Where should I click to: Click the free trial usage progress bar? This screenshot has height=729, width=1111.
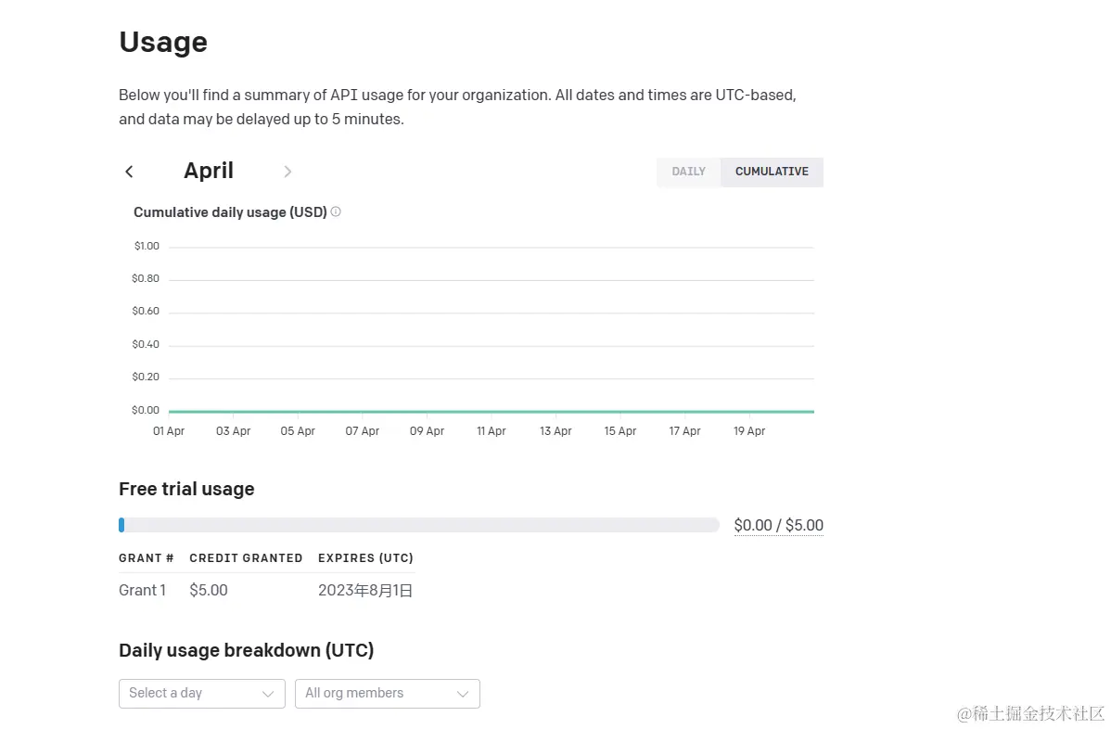[x=419, y=525]
